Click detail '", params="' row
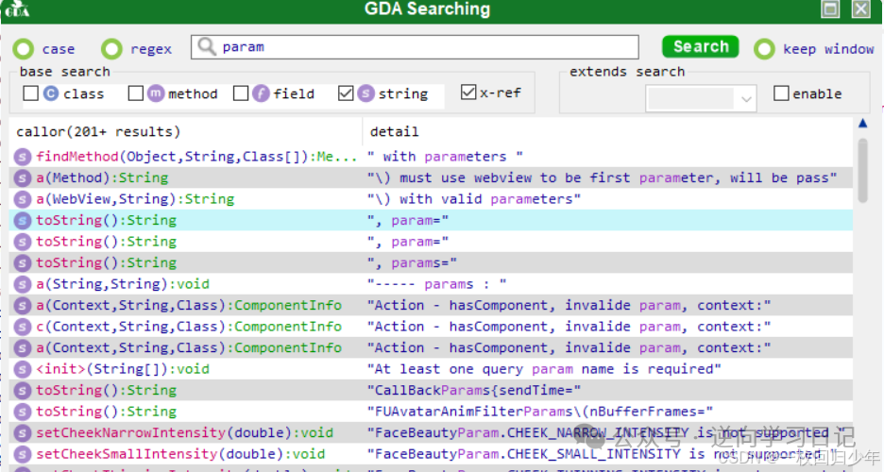The width and height of the screenshot is (884, 472). click(412, 263)
